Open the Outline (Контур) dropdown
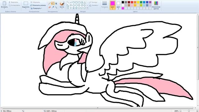 tap(94, 2)
